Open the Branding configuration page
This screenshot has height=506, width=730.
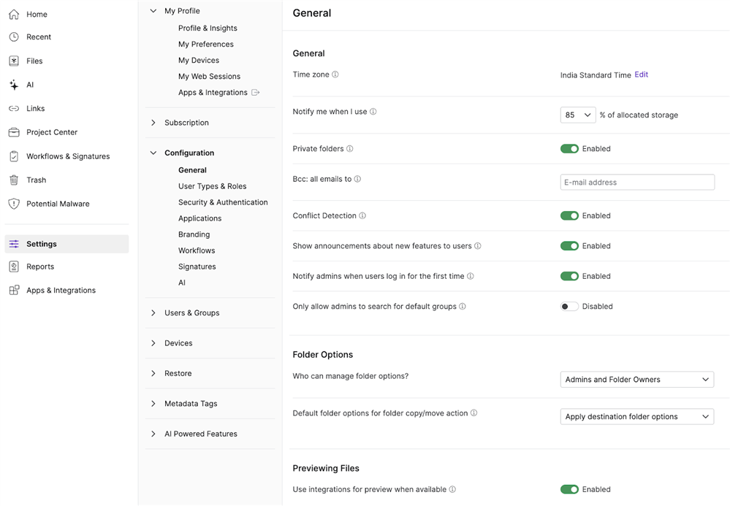pyautogui.click(x=194, y=234)
